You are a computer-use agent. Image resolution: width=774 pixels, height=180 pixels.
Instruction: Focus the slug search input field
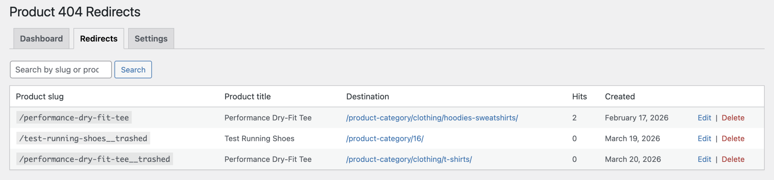(x=61, y=69)
